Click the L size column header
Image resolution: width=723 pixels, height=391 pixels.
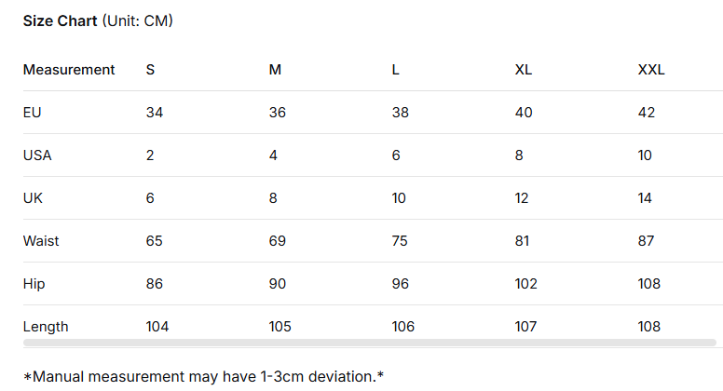tap(396, 70)
